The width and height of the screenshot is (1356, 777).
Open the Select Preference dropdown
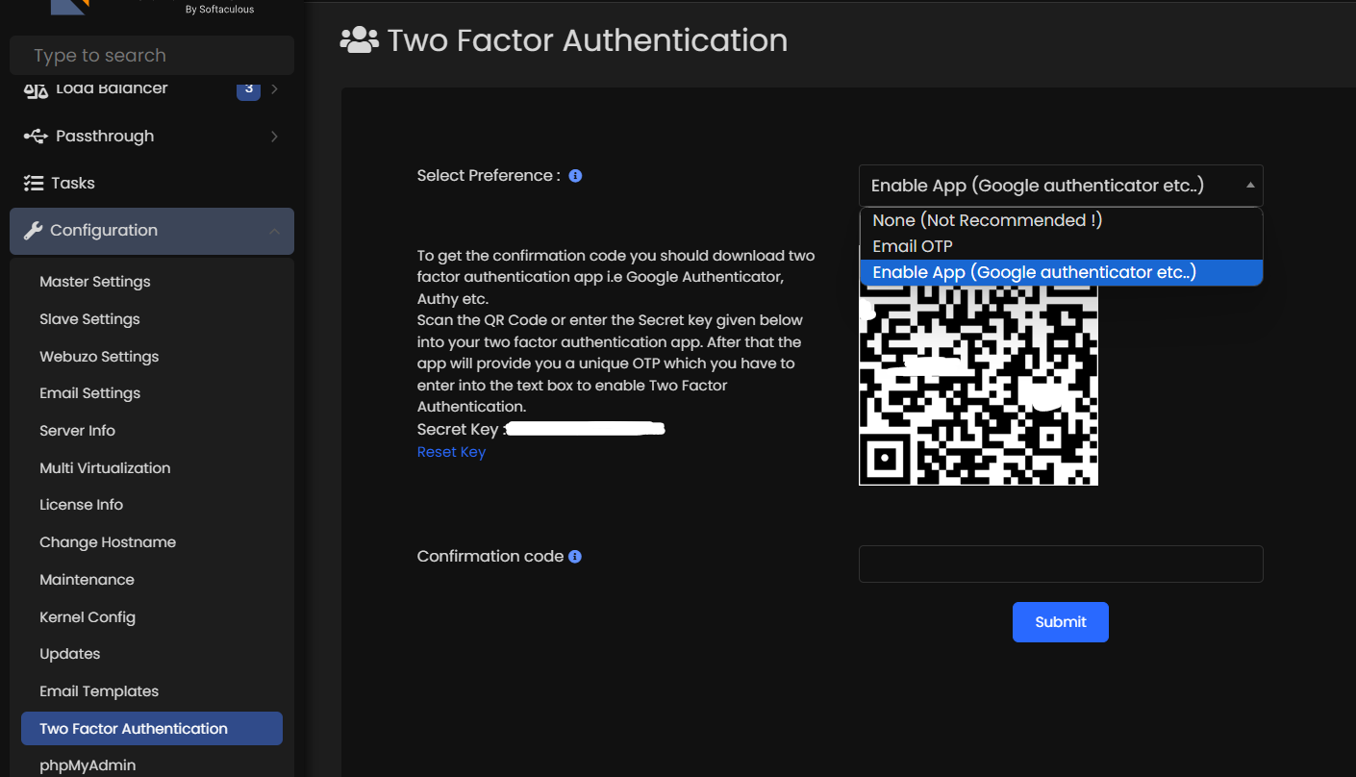point(1061,186)
